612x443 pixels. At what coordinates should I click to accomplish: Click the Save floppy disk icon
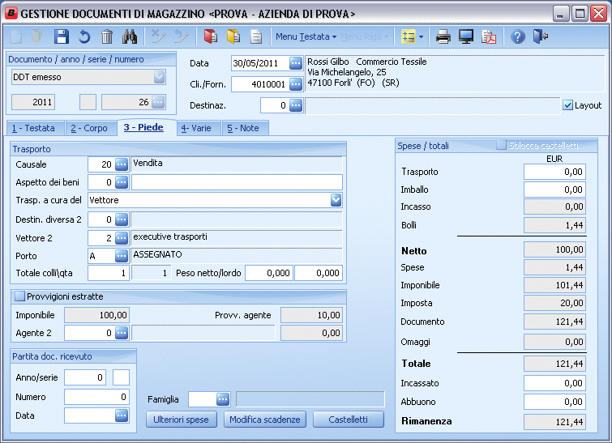tap(62, 36)
